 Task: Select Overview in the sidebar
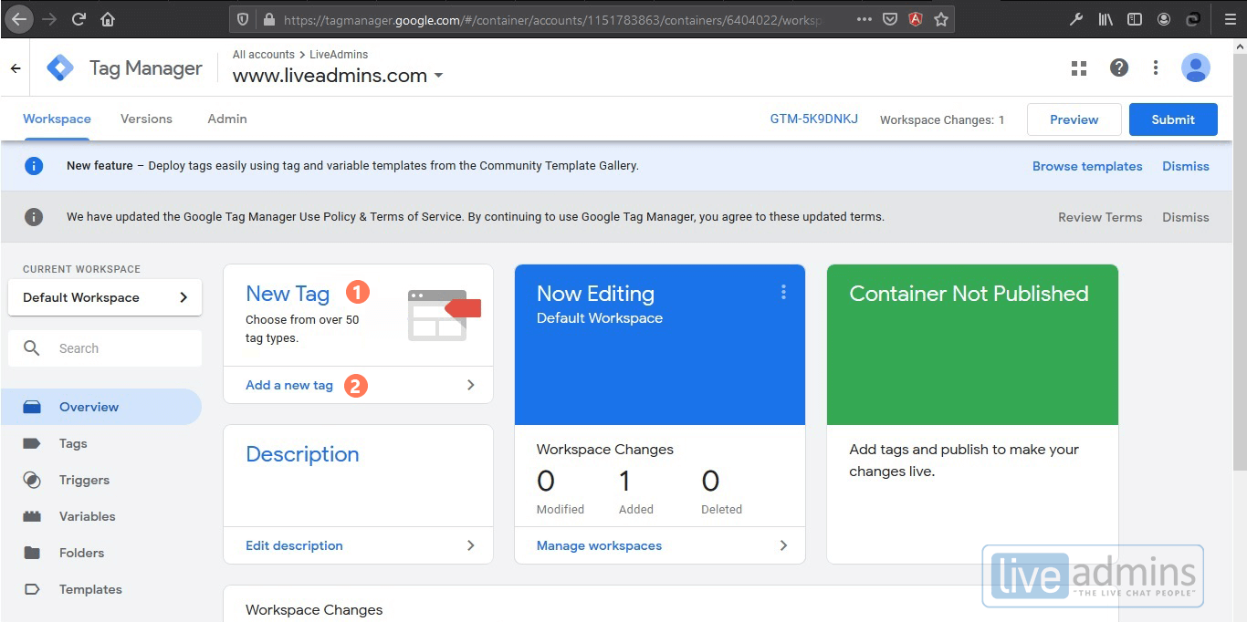click(x=100, y=407)
